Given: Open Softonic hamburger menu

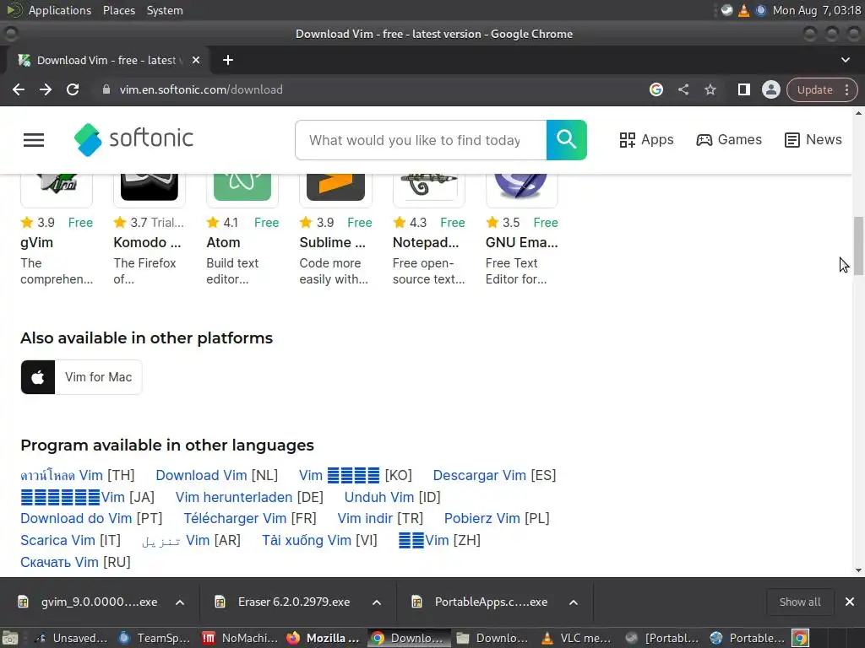Looking at the screenshot, I should [34, 140].
